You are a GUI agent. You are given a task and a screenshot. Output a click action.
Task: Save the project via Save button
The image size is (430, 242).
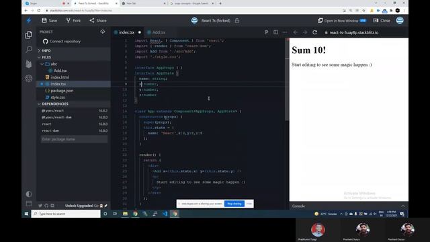pyautogui.click(x=49, y=21)
